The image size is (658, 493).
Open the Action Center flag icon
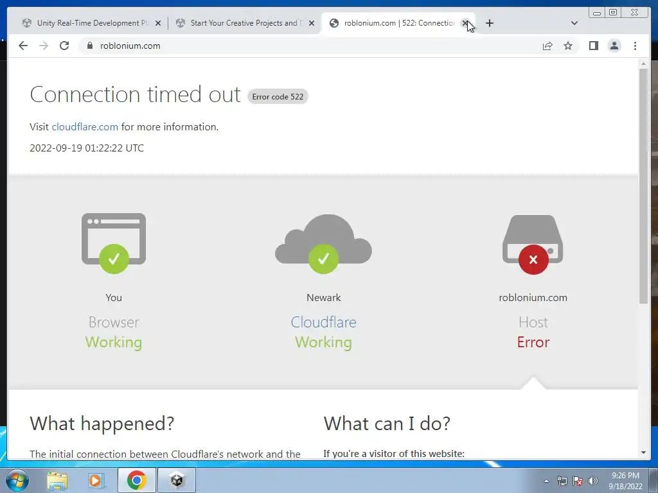[x=578, y=481]
